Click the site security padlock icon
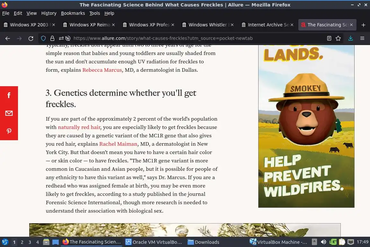The image size is (370, 247). click(52, 38)
